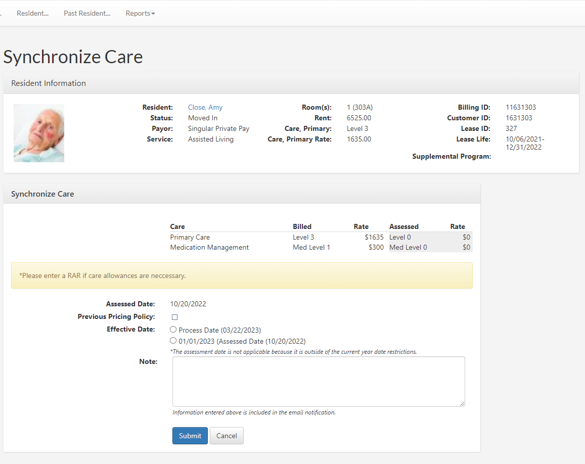Click the Submit button

pyautogui.click(x=190, y=436)
